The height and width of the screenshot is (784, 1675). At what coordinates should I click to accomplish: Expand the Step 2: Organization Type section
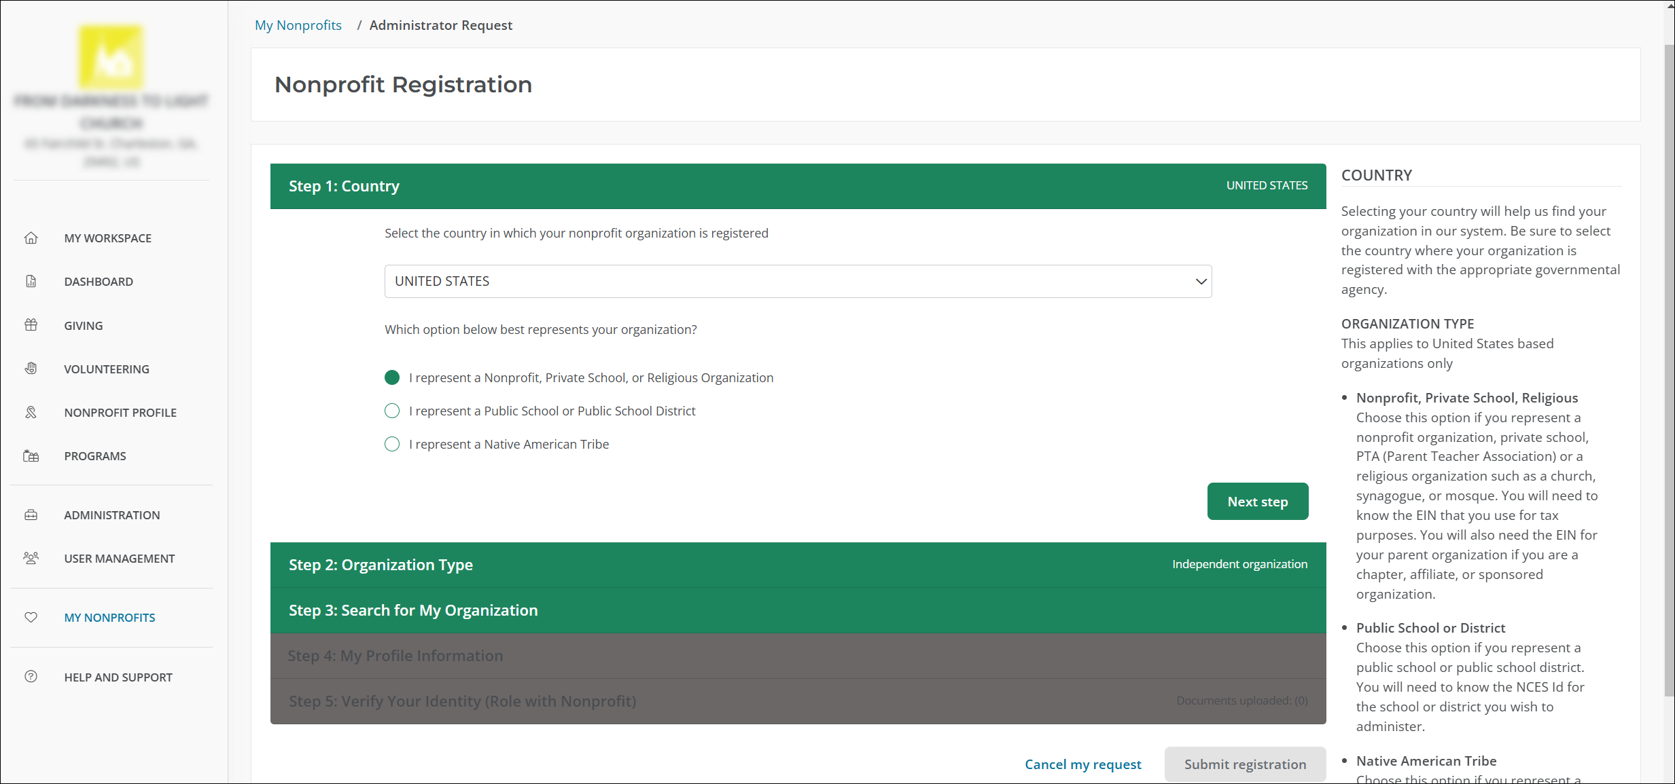pyautogui.click(x=798, y=565)
